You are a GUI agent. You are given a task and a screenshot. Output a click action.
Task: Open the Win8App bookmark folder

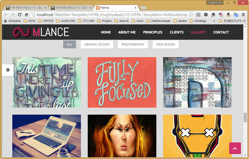[x=198, y=21]
